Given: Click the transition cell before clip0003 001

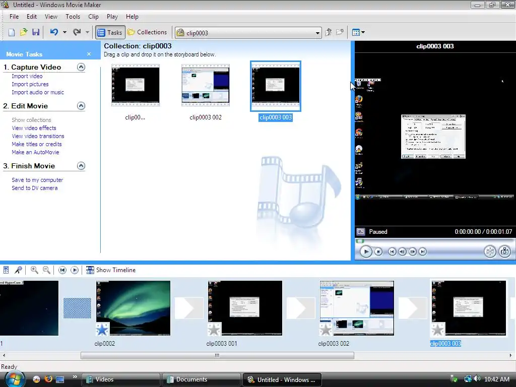Looking at the screenshot, I should (x=189, y=308).
